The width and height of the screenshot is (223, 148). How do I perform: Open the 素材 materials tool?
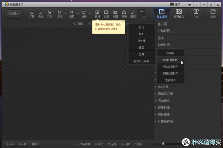coord(97,14)
